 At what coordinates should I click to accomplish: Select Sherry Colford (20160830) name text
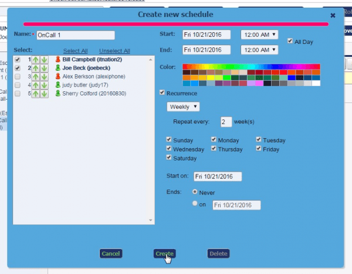94,94
